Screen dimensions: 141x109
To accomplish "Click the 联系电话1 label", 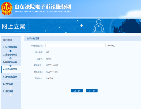I will (x=38, y=65).
